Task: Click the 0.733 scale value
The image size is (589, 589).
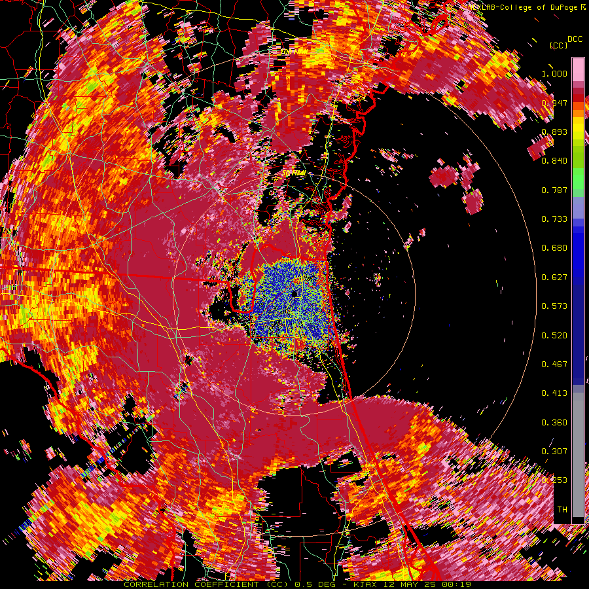Action: pyautogui.click(x=554, y=219)
